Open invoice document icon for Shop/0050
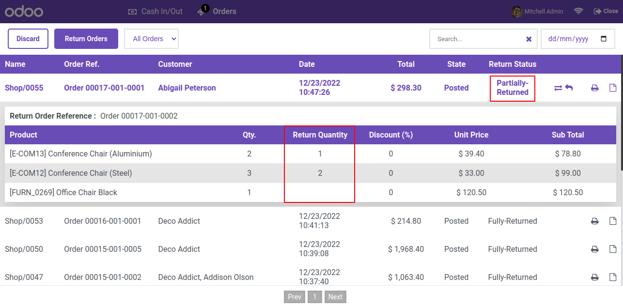623x308 pixels. tap(613, 249)
